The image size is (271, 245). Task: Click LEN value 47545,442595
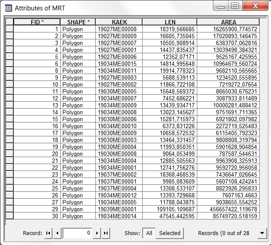tap(170, 216)
